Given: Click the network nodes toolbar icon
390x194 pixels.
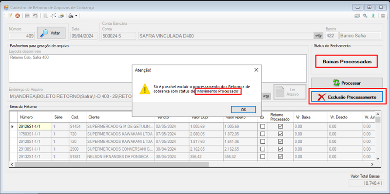Looking at the screenshot, I should click(x=53, y=16).
